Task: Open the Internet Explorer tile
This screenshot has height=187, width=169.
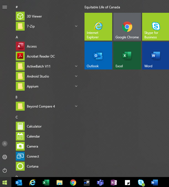Action: [x=98, y=27]
